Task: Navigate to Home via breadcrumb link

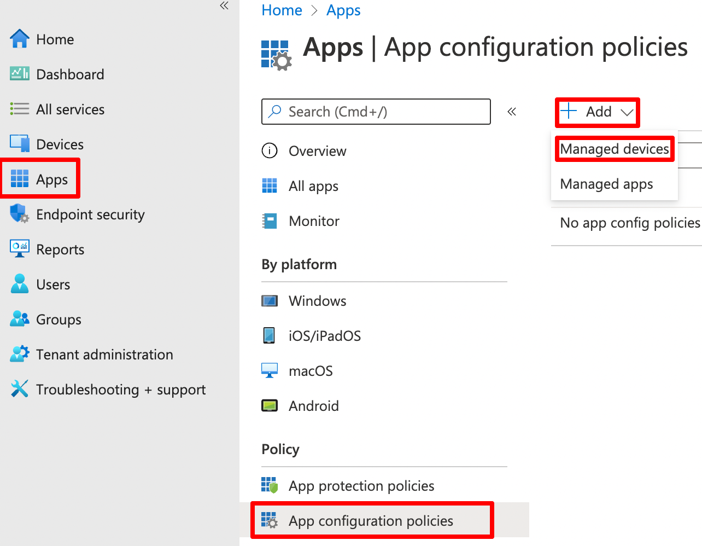Action: (282, 10)
